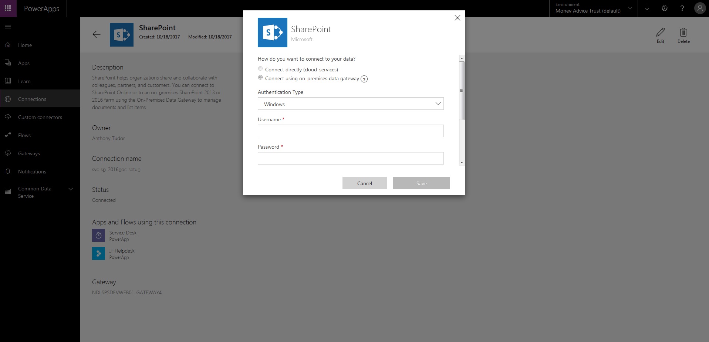Open Connections in the sidebar menu
Screen dimensions: 709x342
point(32,99)
